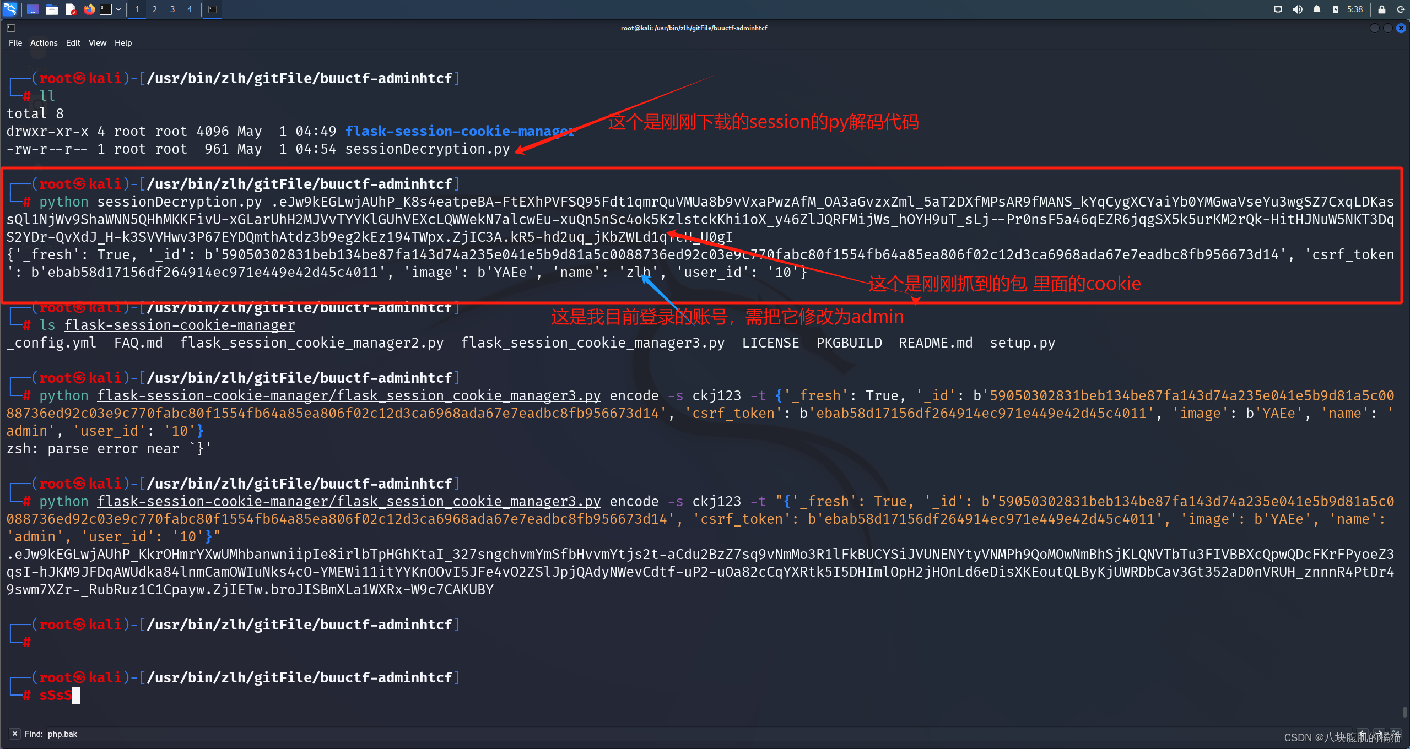This screenshot has height=749, width=1410.
Task: Open the notifications bell
Action: click(1317, 9)
